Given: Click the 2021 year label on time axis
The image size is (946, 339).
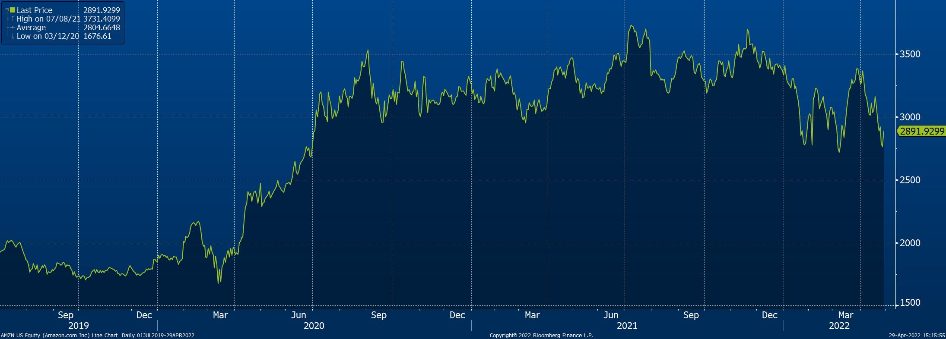Looking at the screenshot, I should (627, 326).
